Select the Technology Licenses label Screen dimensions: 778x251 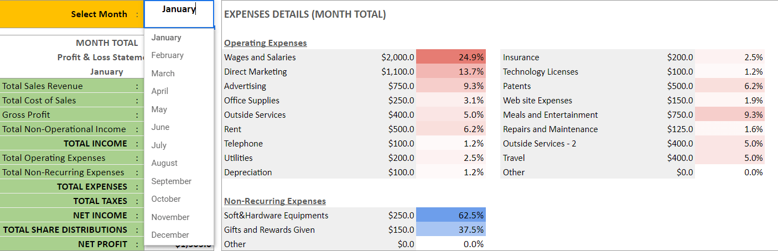tap(541, 72)
